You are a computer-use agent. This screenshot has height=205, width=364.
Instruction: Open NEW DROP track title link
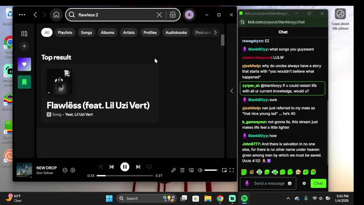pos(47,168)
